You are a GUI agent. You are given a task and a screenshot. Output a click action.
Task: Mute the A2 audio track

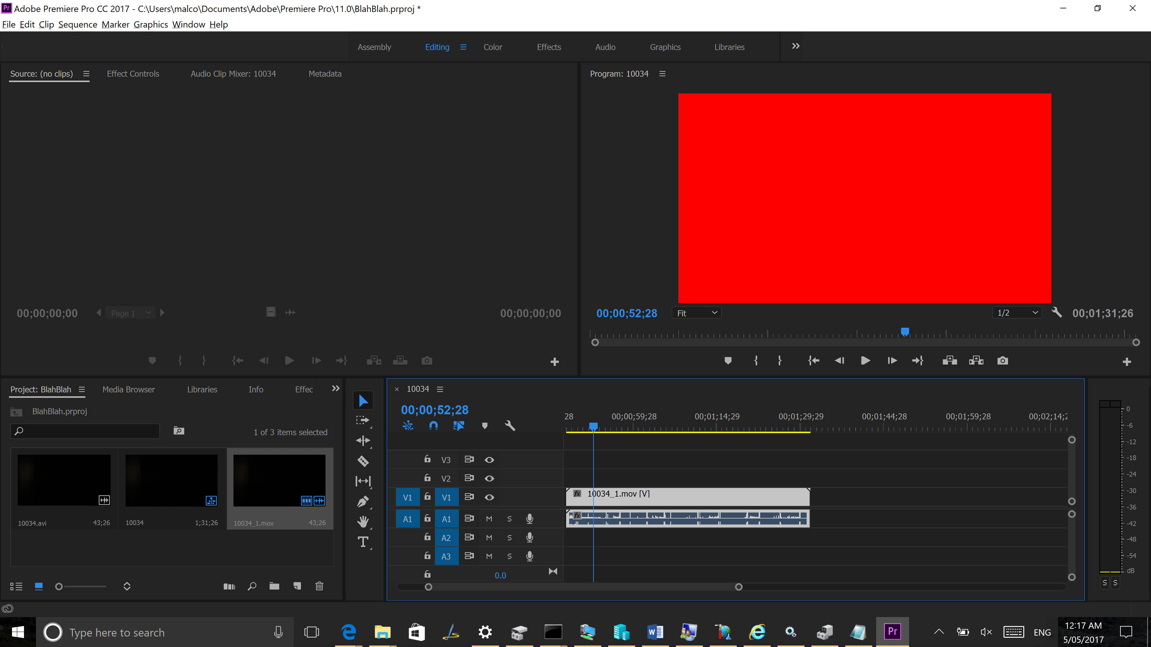[x=489, y=537]
